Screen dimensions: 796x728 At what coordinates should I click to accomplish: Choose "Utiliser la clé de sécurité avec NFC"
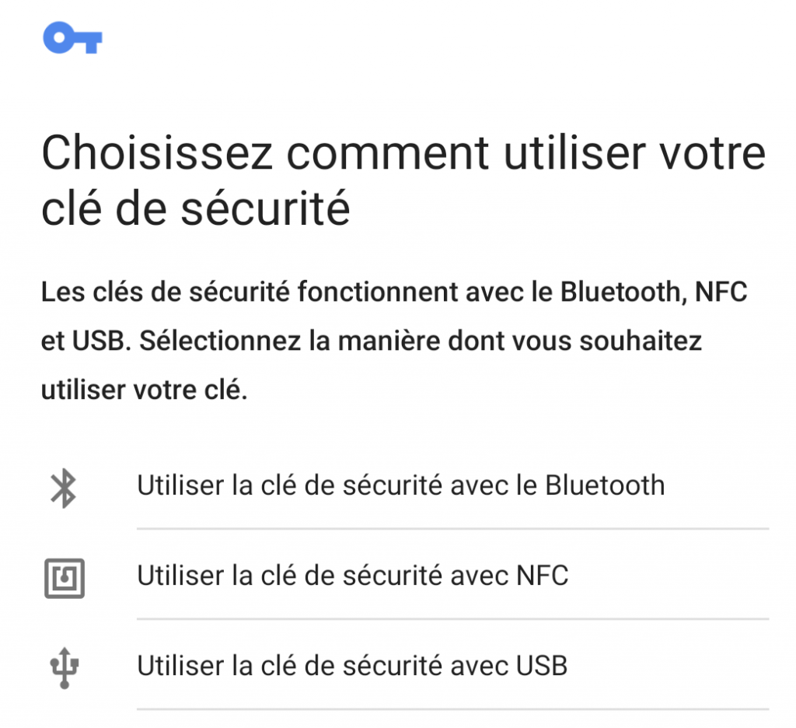[352, 576]
